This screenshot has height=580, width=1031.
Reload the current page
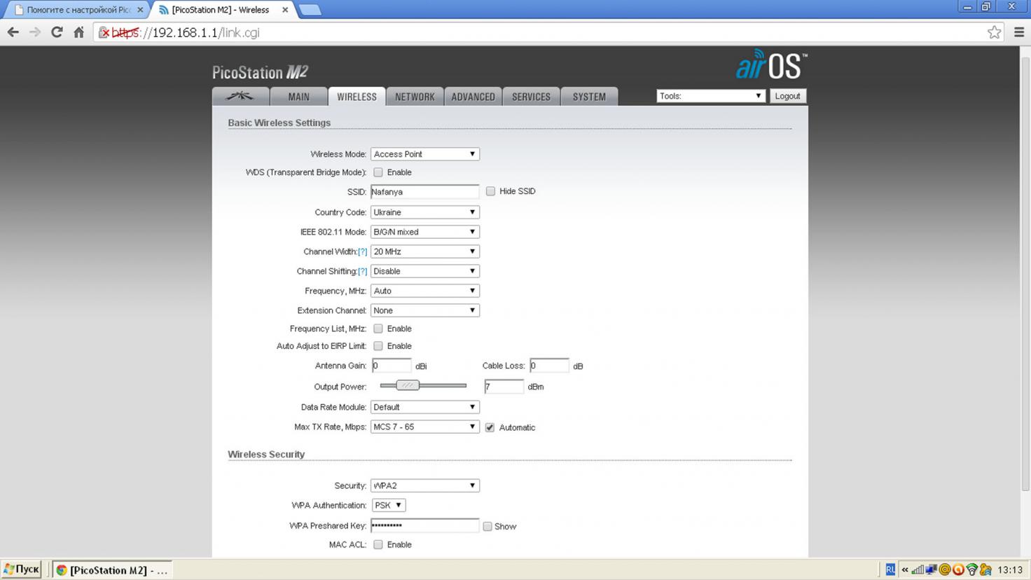pos(57,32)
